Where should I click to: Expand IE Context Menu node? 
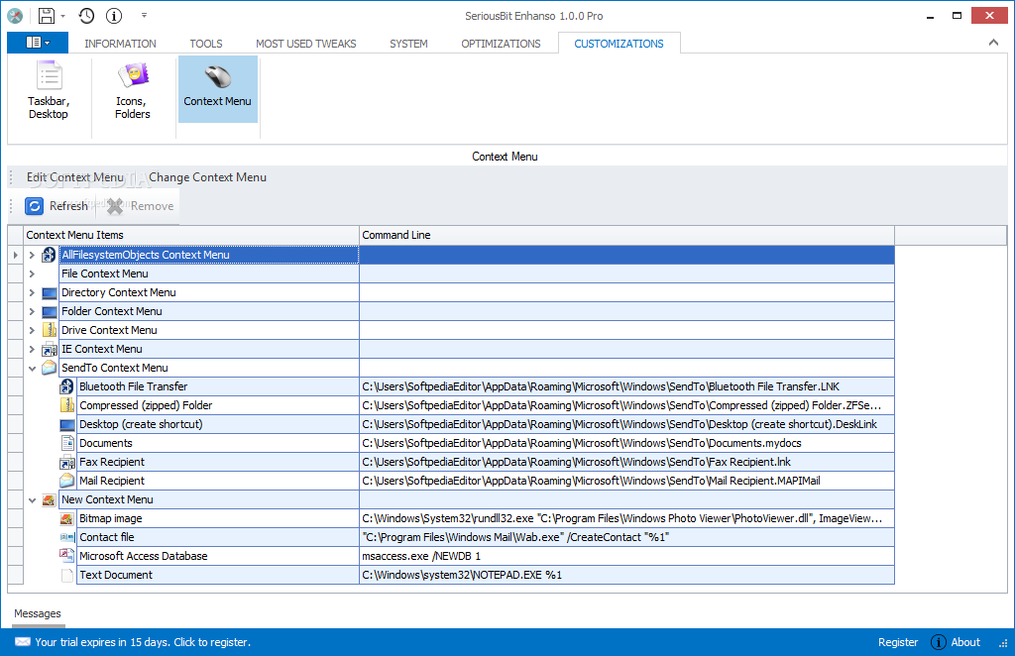tap(32, 349)
